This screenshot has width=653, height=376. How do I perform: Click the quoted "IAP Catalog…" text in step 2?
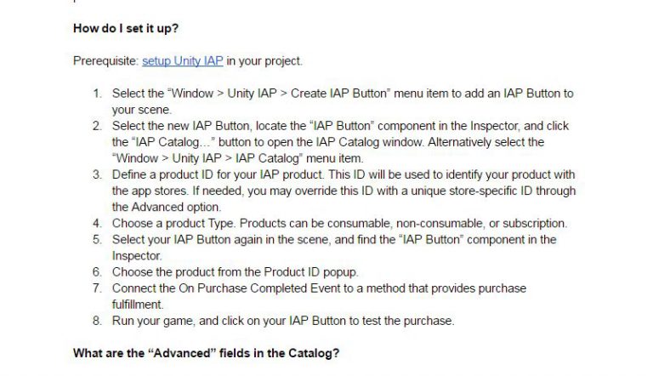pos(173,142)
